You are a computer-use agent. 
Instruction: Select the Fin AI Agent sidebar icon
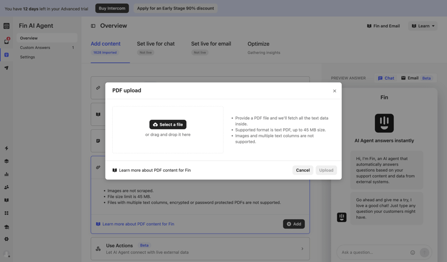[6, 55]
